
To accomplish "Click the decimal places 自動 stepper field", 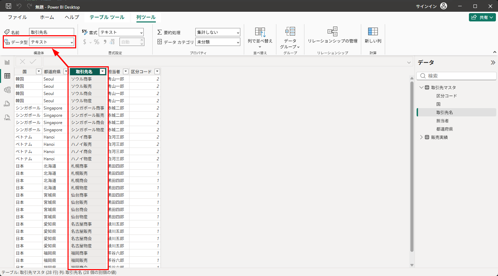I will point(132,42).
